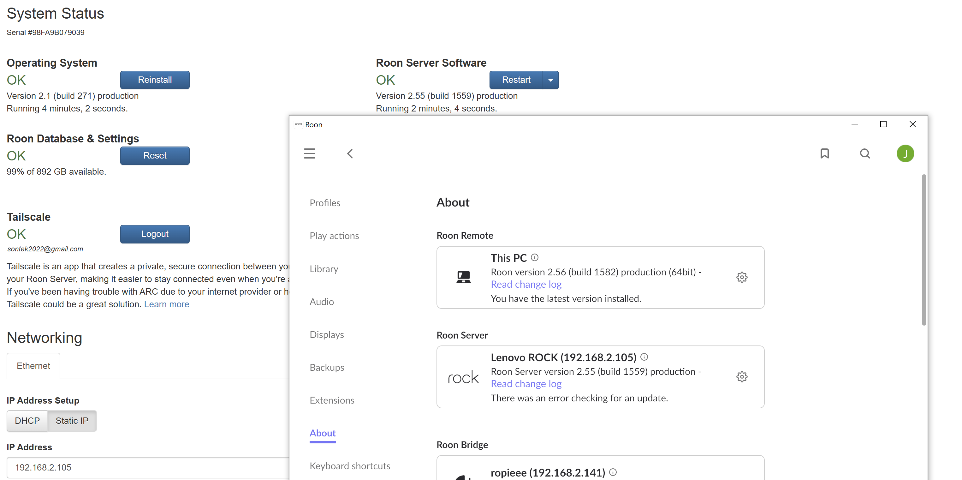
Task: Open Tailscale Learn more link
Action: (167, 304)
